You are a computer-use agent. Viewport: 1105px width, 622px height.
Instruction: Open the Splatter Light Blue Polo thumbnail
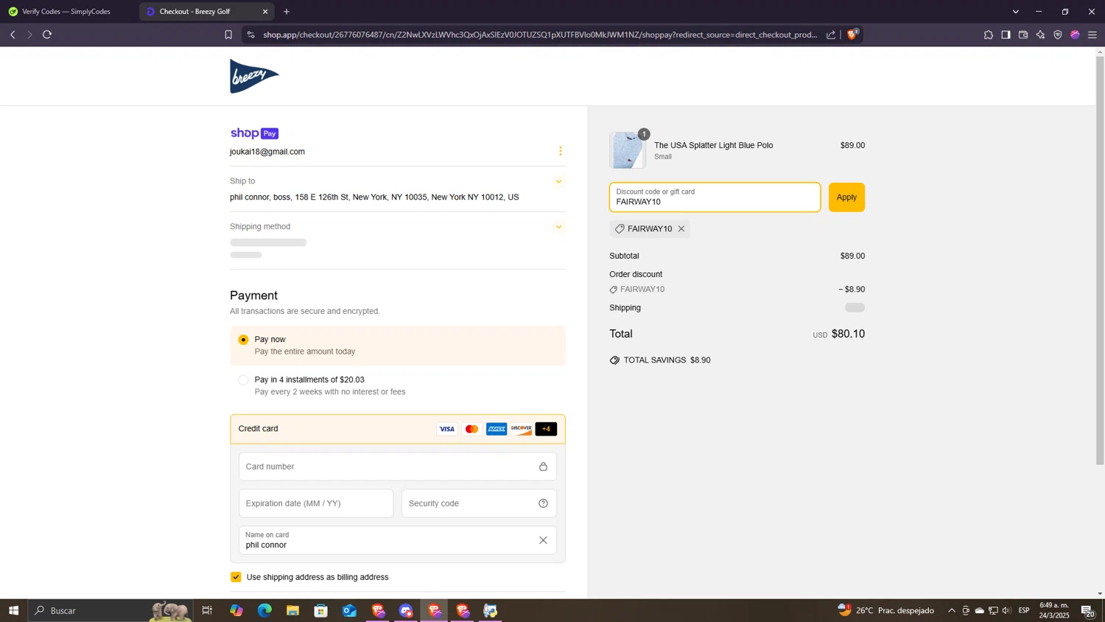click(x=628, y=150)
